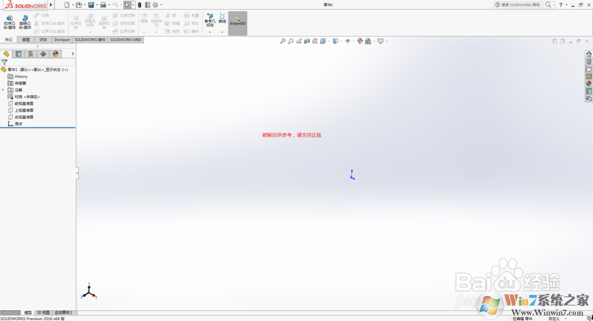
Task: Click the Open file folder icon
Action: 79,5
